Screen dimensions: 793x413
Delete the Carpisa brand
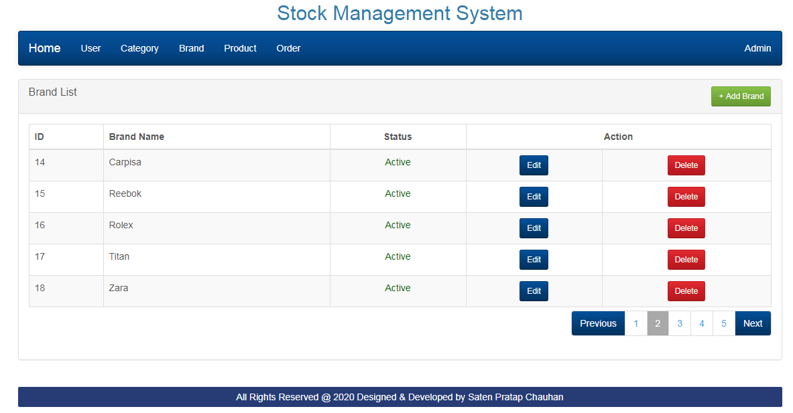[x=686, y=165]
